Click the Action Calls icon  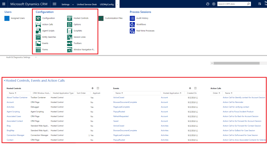pos(38,24)
